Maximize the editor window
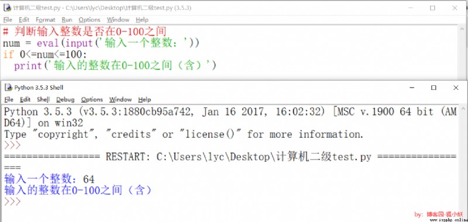Image resolution: width=468 pixels, height=222 pixels. point(432,8)
